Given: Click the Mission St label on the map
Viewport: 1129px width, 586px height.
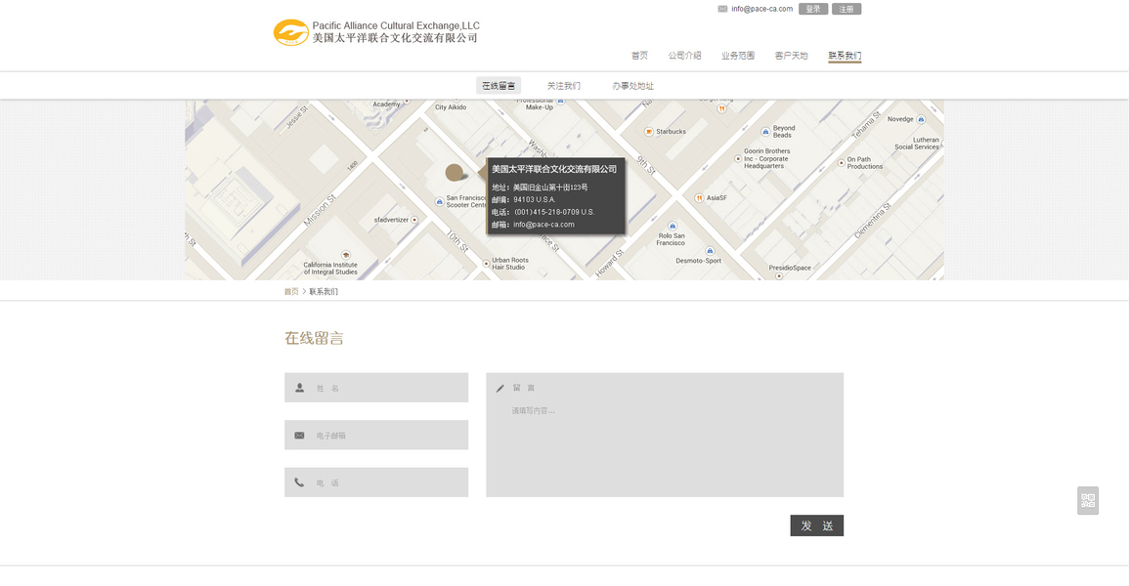Looking at the screenshot, I should pos(320,210).
